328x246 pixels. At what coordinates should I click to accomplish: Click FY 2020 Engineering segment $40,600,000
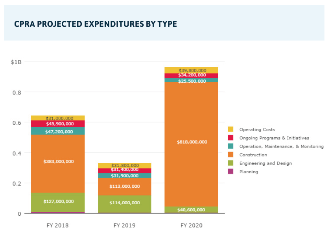point(192,210)
